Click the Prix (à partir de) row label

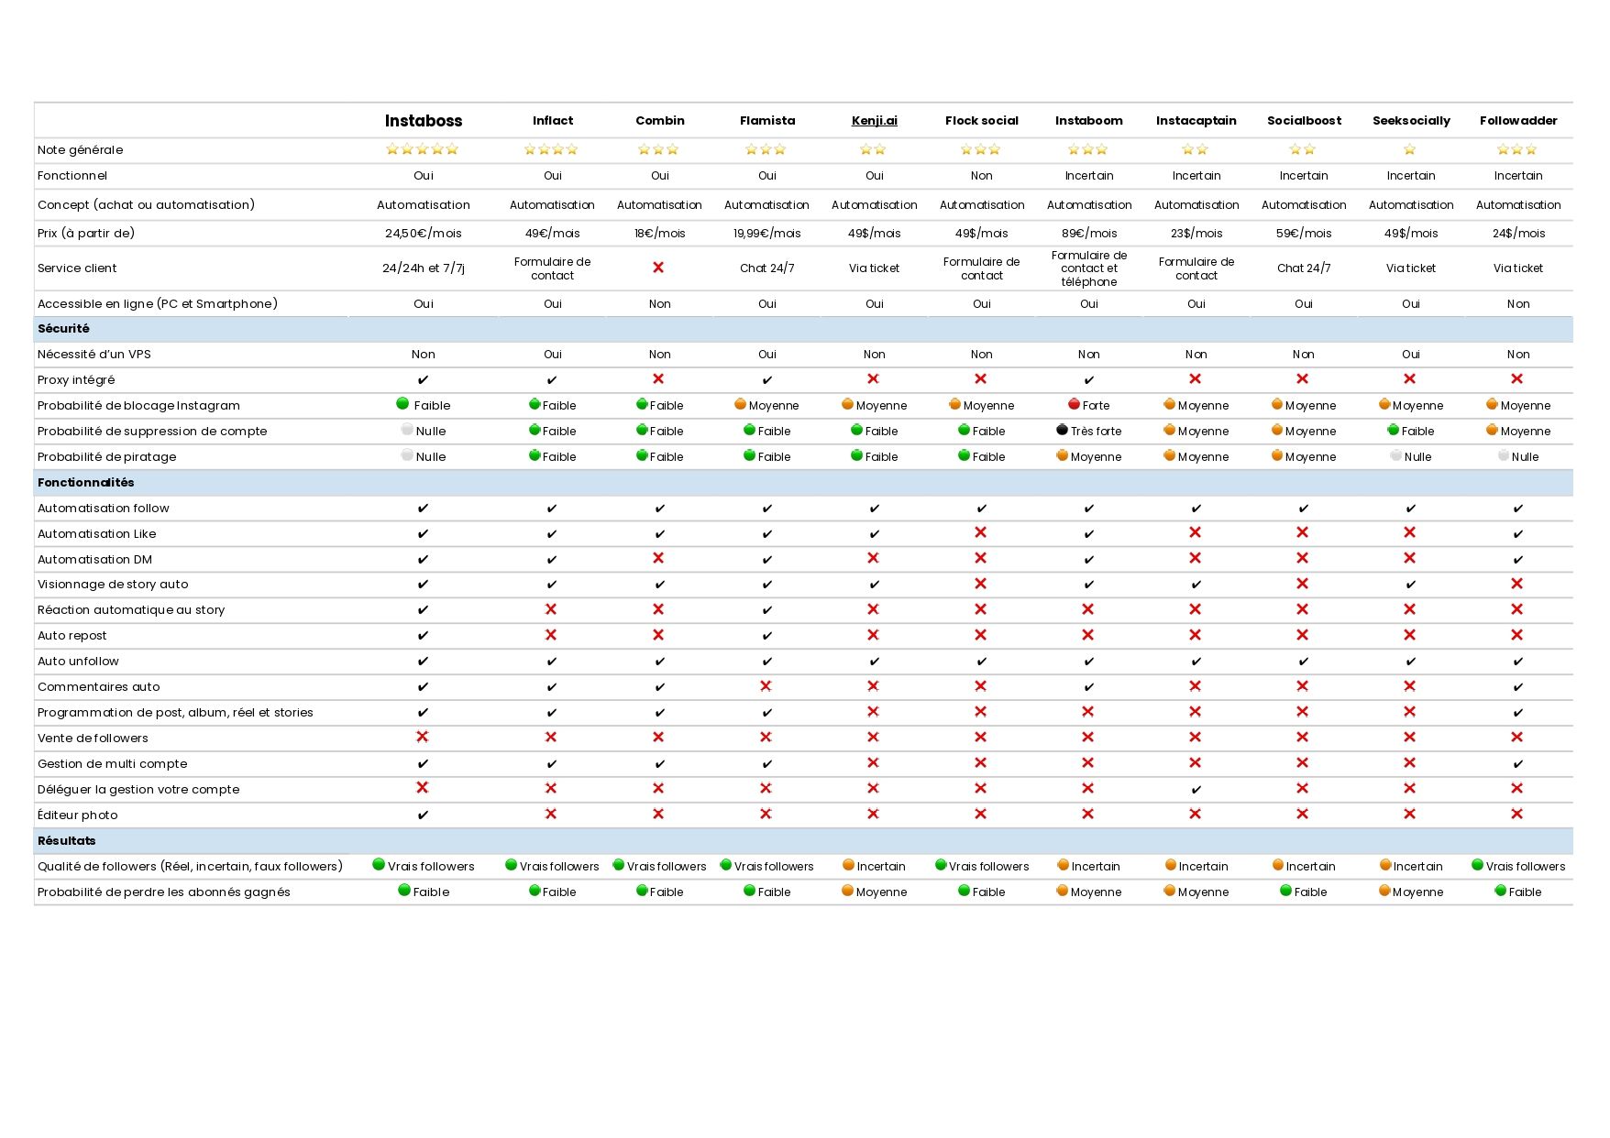click(x=86, y=233)
